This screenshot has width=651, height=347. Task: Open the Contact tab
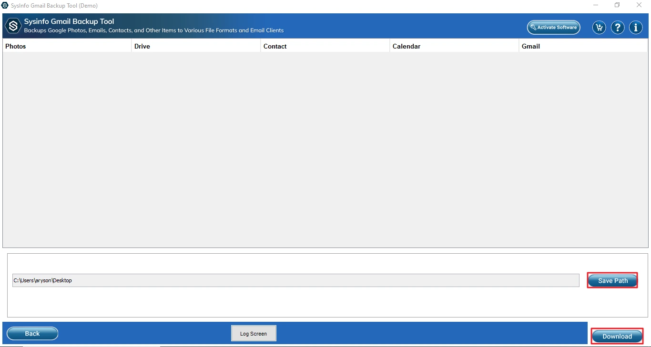[x=275, y=46]
